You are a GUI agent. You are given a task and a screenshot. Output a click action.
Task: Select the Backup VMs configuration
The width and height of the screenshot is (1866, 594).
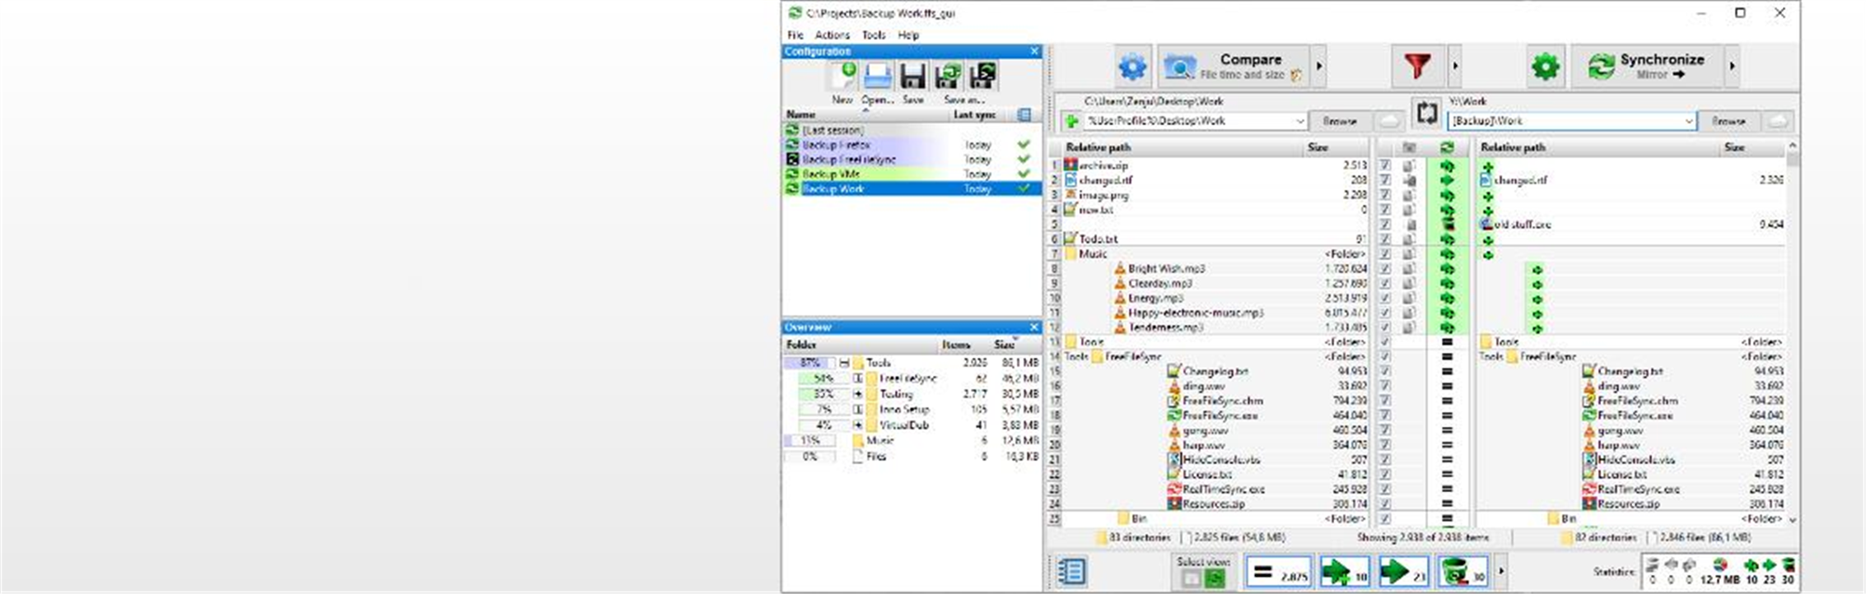tap(912, 174)
